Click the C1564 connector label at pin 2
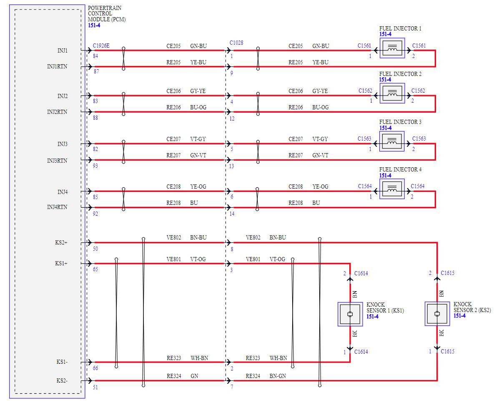The width and height of the screenshot is (499, 403). [418, 186]
